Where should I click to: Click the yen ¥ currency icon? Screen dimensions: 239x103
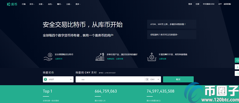coord(147,79)
